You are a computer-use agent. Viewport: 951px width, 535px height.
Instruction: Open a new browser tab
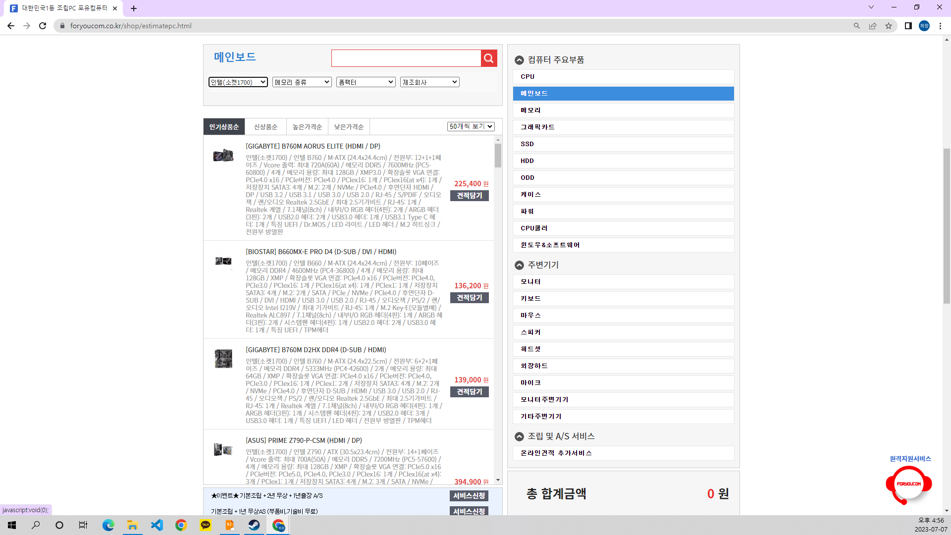tap(134, 8)
